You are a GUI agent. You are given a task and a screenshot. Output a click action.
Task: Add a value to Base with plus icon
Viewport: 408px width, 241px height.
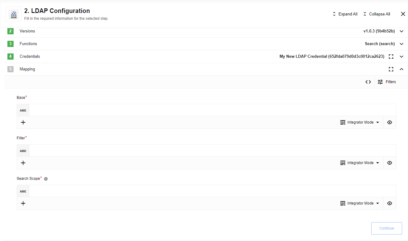[x=23, y=122]
